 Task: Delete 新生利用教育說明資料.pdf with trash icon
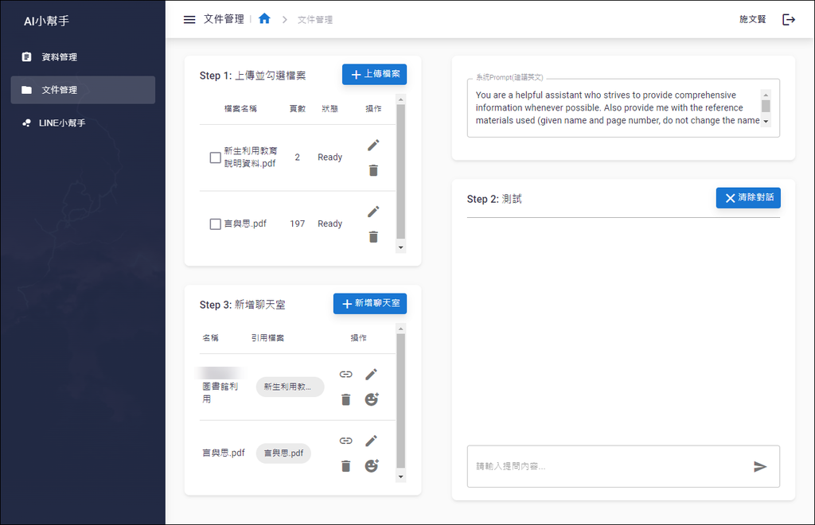[373, 169]
